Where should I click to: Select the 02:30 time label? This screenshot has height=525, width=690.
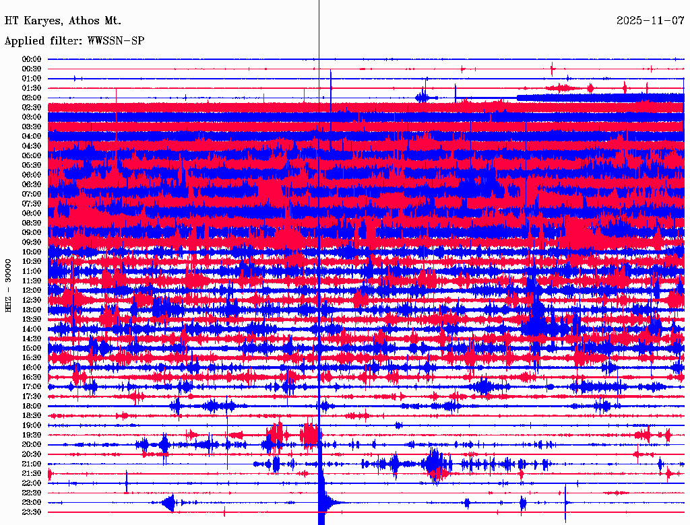tap(32, 108)
